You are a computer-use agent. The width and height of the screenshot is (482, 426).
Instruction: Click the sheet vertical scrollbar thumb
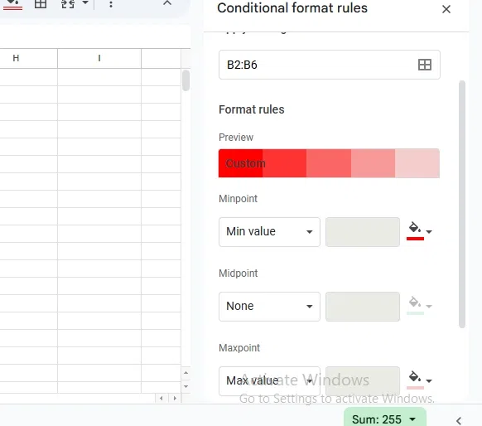[186, 80]
